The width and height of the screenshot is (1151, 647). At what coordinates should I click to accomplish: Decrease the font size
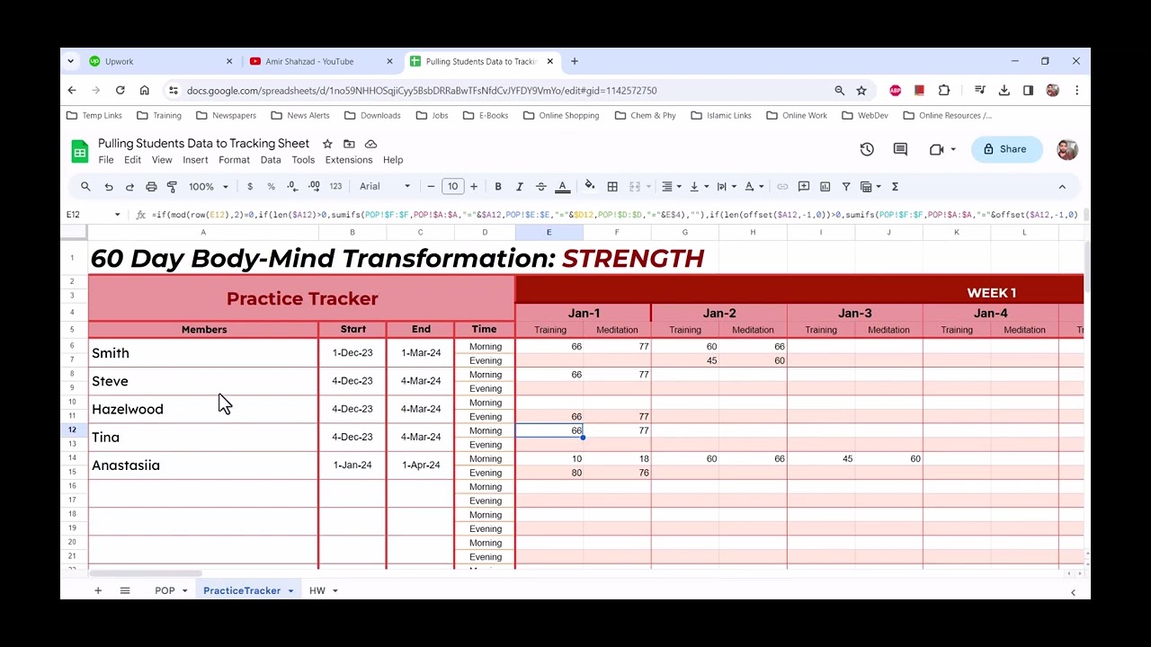pyautogui.click(x=431, y=187)
